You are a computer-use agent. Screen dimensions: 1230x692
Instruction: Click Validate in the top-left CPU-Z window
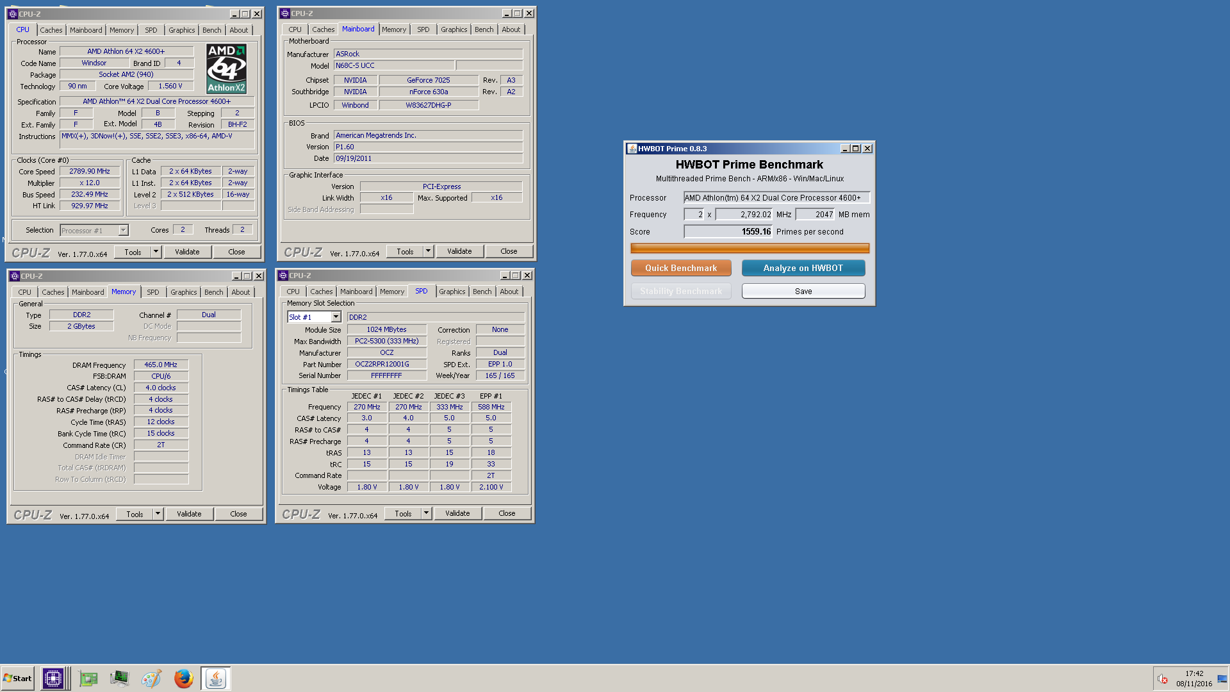(x=187, y=252)
